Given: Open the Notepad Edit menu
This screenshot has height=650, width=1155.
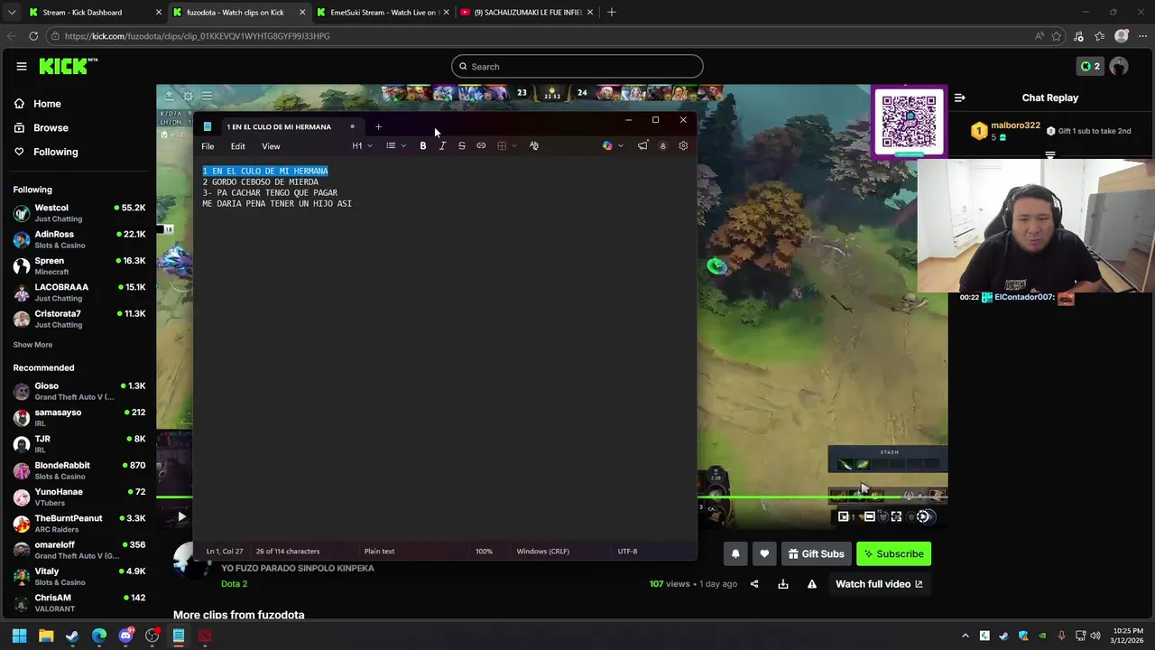Looking at the screenshot, I should click(237, 146).
